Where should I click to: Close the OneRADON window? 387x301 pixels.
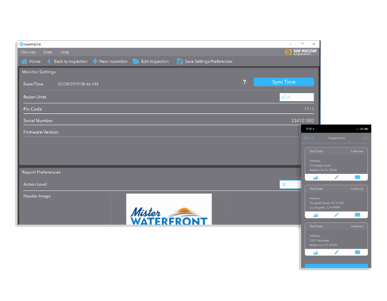click(x=314, y=44)
